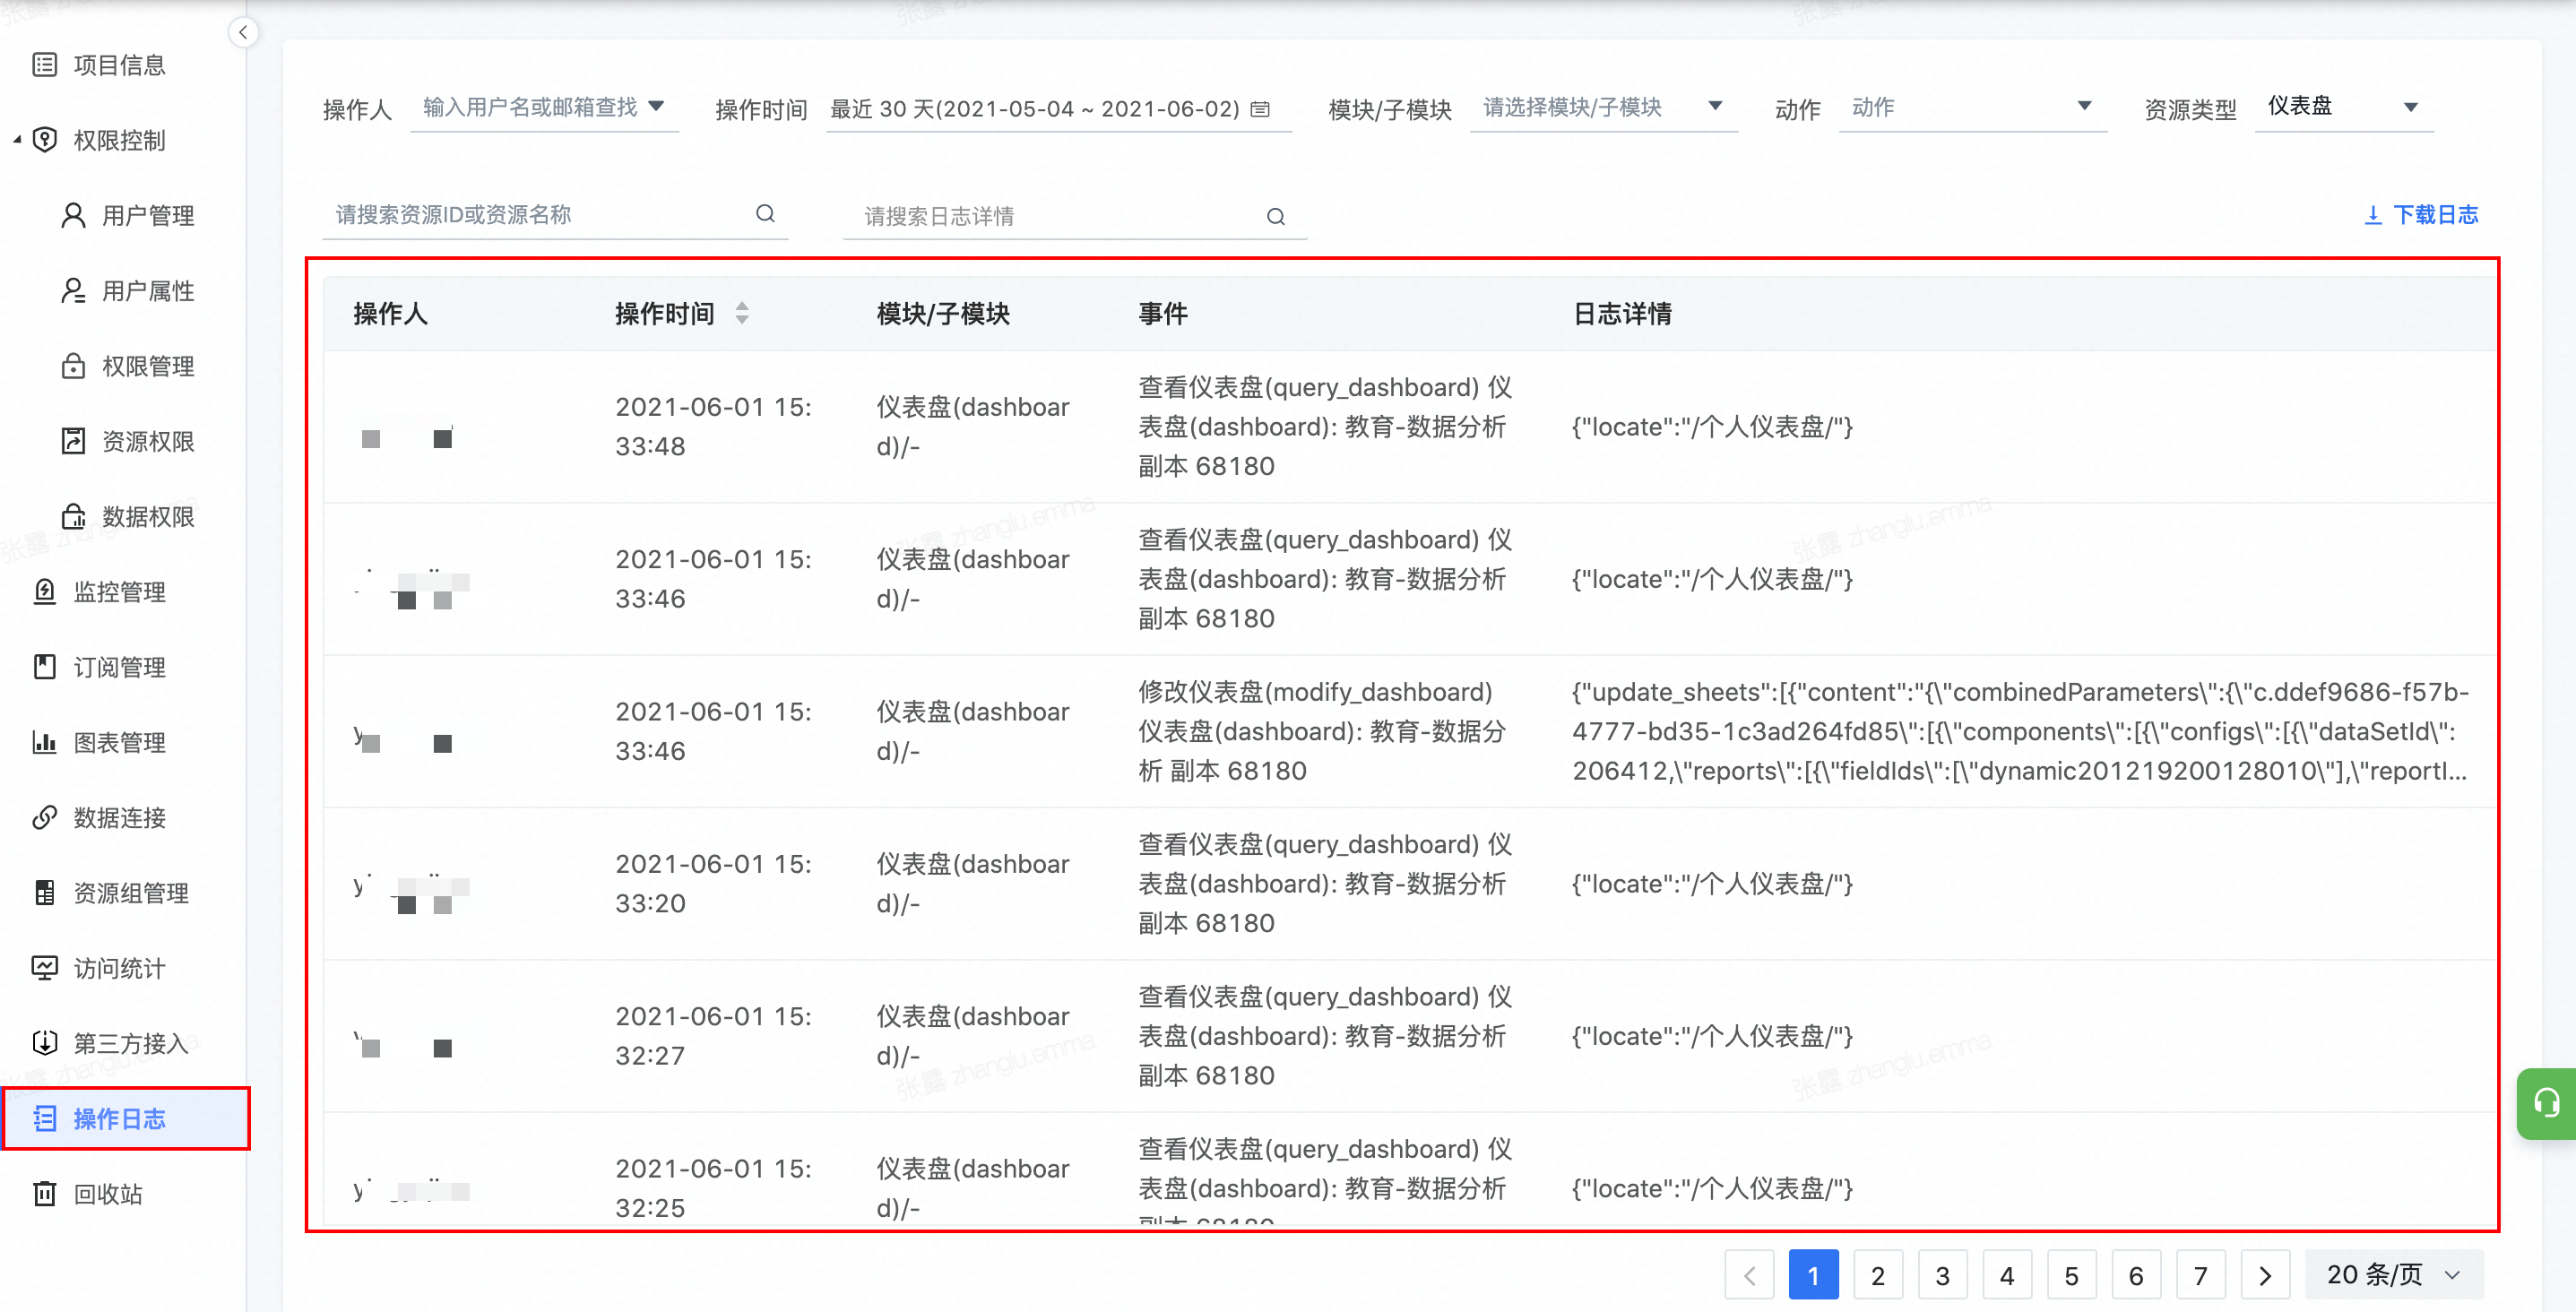Click next page arrow button
Screen dimensions: 2576x1312
(x=2265, y=1275)
